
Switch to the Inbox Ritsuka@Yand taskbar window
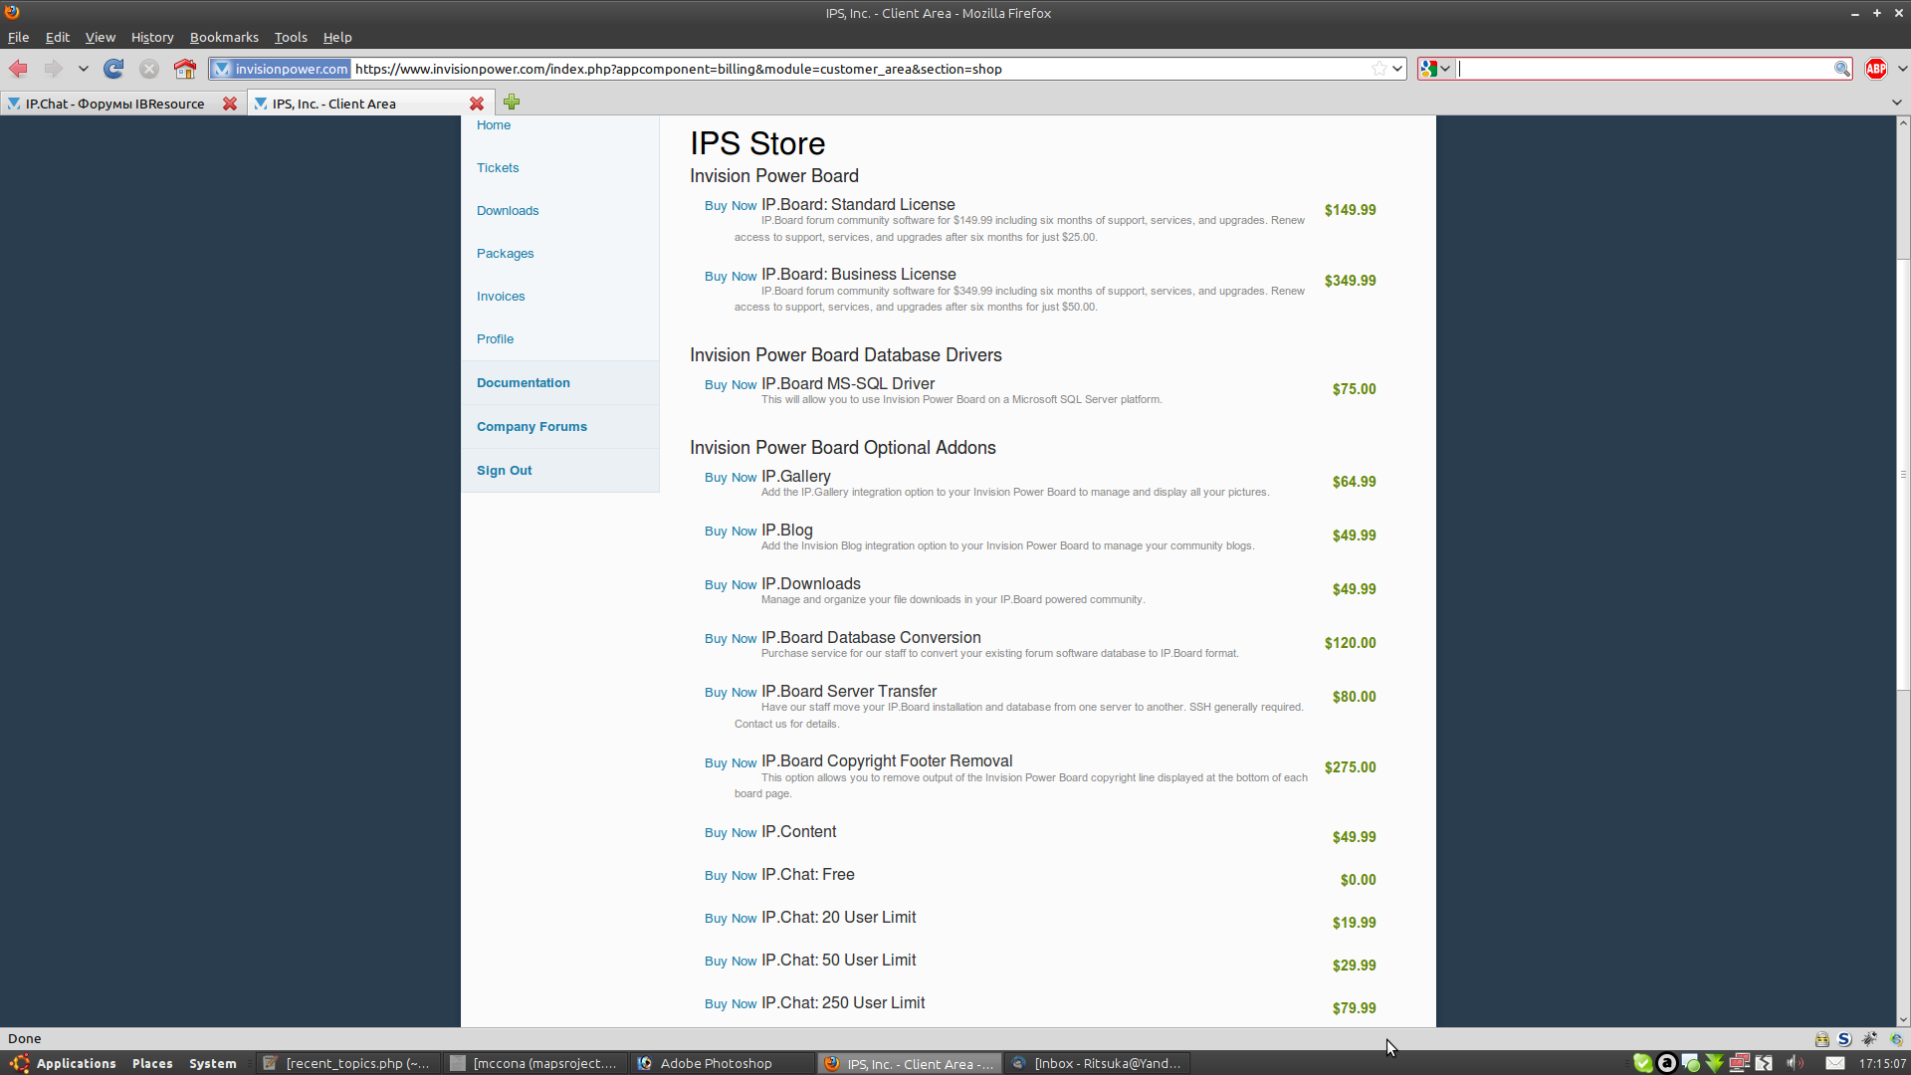pyautogui.click(x=1097, y=1063)
